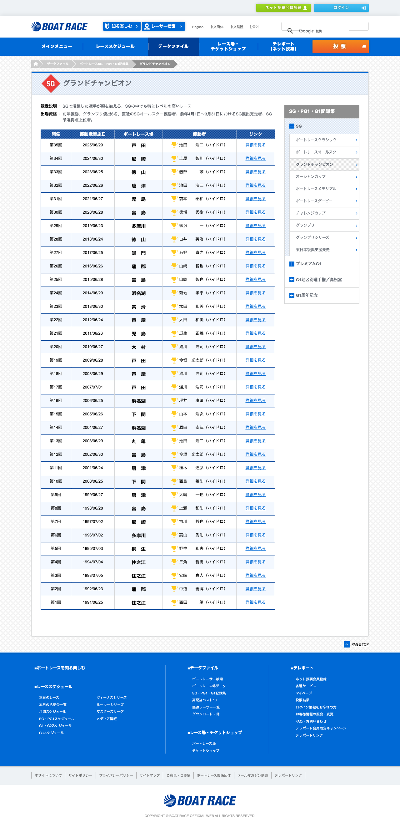This screenshot has width=400, height=828.
Task: Open footer link 高配当ベスト10
Action: pos(204,700)
